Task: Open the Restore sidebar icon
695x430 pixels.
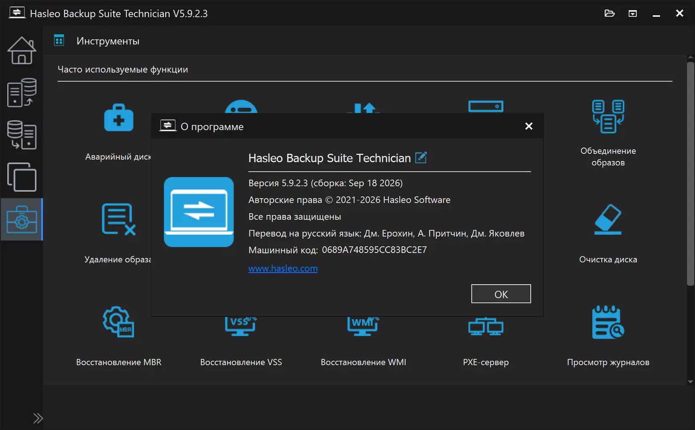Action: point(21,135)
